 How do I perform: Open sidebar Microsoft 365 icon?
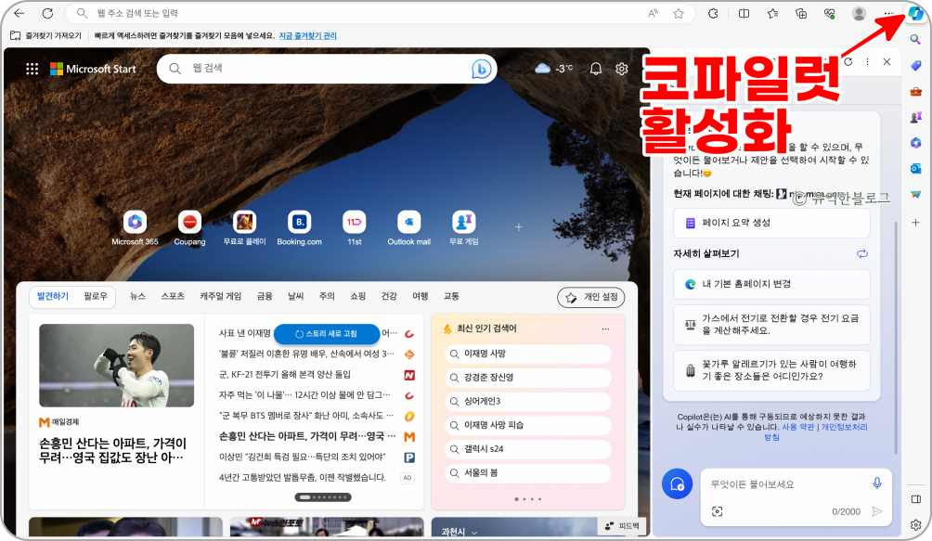click(x=916, y=143)
